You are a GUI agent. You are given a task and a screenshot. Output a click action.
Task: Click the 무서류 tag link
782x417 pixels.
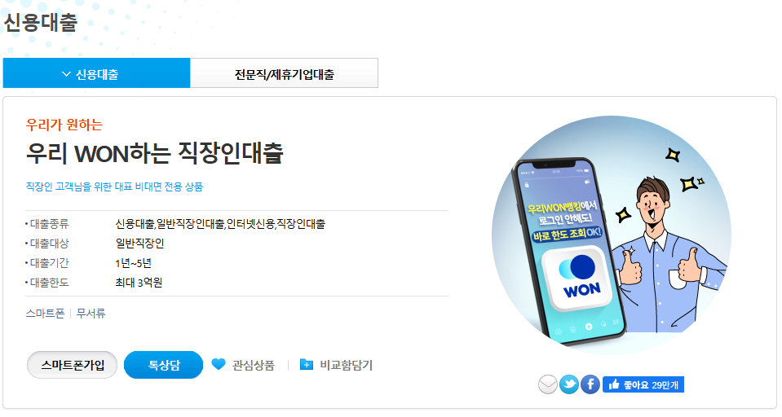[91, 314]
